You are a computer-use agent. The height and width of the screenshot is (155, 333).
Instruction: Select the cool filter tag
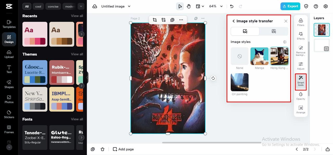point(38,6)
